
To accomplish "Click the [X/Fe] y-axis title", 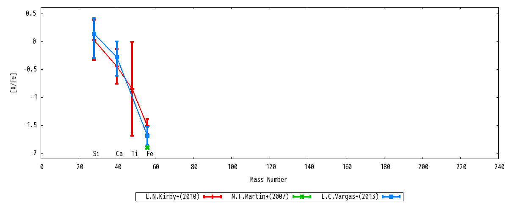I will tap(14, 83).
